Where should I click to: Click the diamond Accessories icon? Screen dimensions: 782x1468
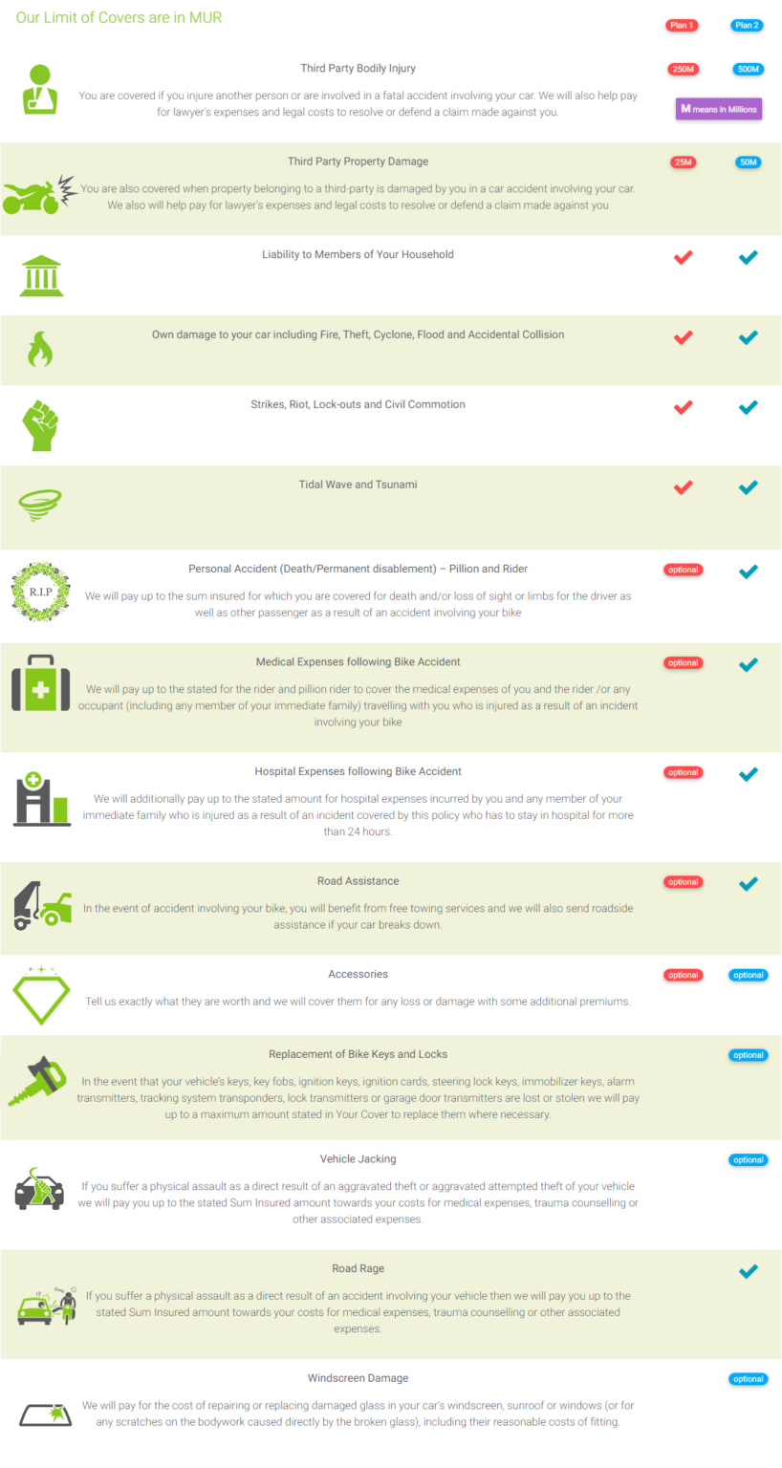tap(41, 996)
